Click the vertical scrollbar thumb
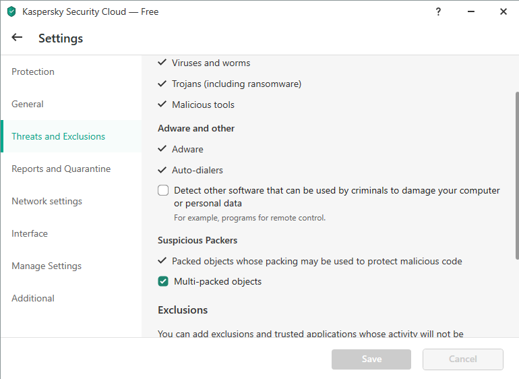 516,174
